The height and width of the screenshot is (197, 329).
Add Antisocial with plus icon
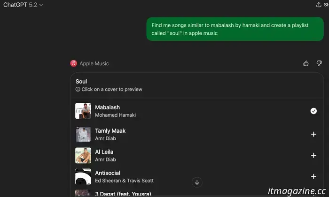coord(313,176)
